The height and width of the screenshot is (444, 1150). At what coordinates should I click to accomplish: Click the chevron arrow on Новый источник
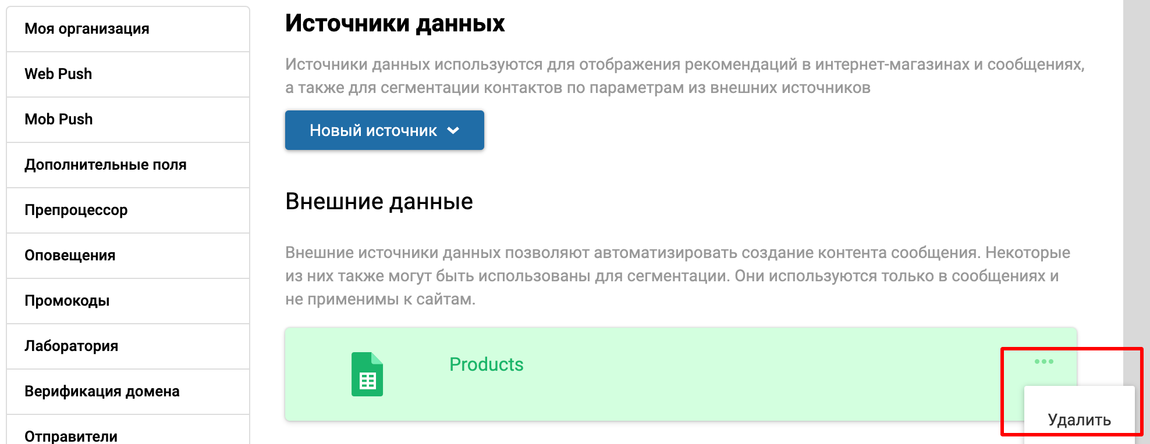(x=453, y=131)
